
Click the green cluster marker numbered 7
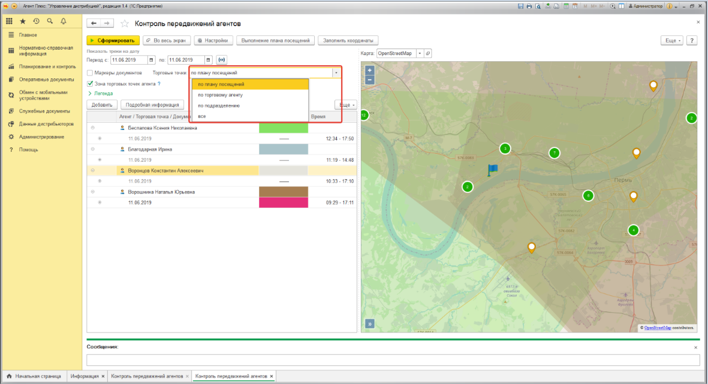[554, 153]
